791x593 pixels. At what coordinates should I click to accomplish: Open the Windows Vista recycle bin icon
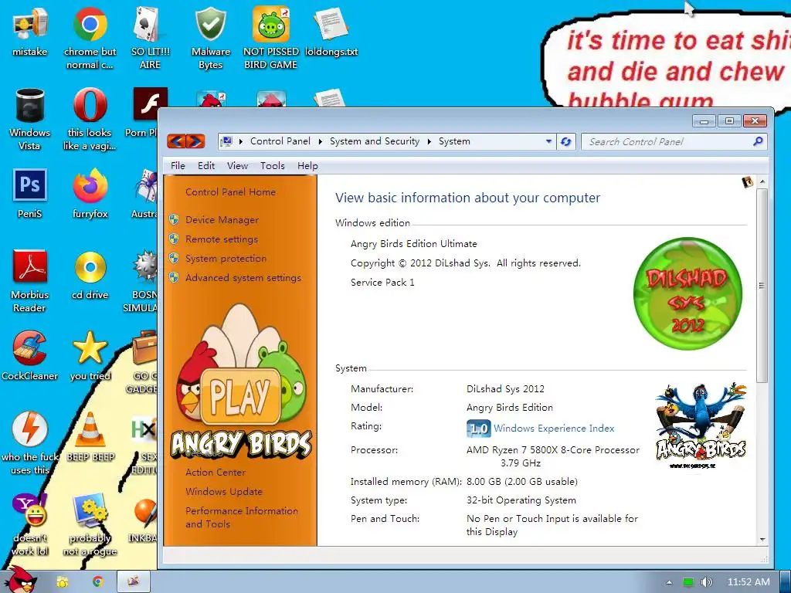(30, 119)
